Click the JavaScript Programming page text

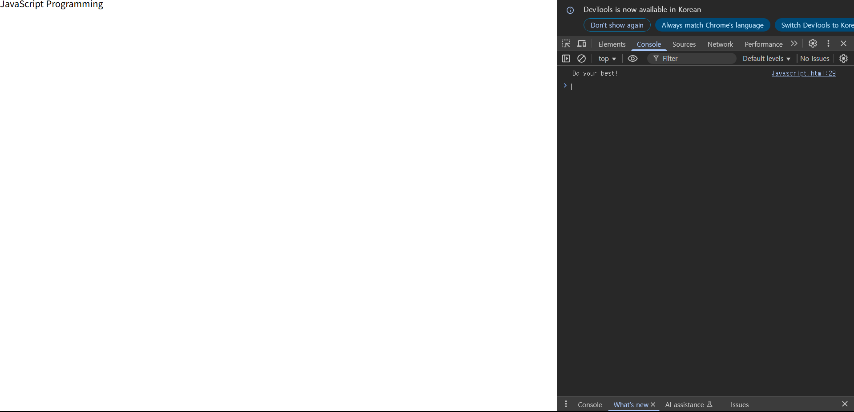pyautogui.click(x=52, y=4)
